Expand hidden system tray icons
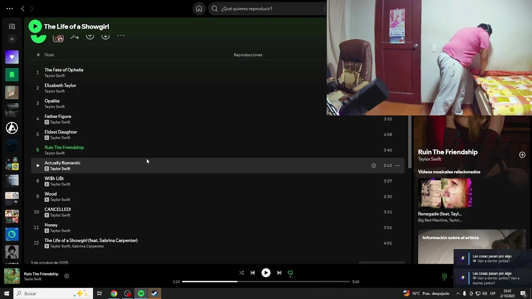This screenshot has width=532, height=299. pyautogui.click(x=458, y=294)
